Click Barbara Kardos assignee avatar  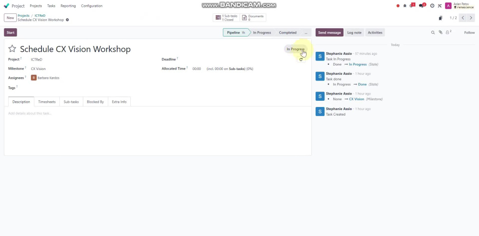point(34,78)
